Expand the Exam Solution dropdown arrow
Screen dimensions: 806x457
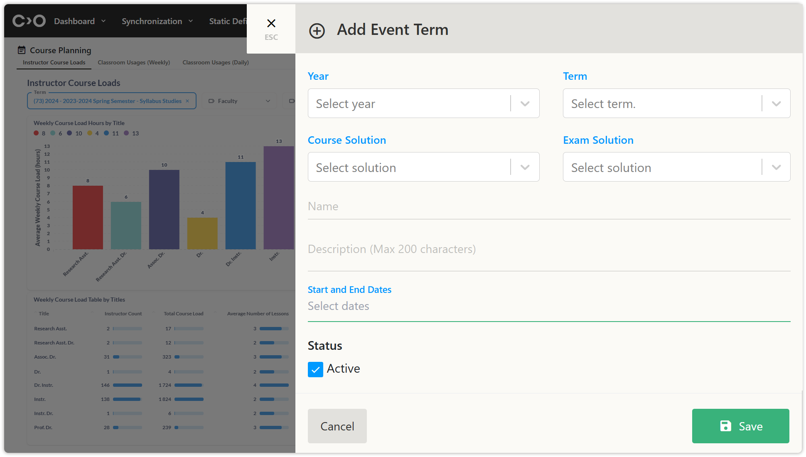[x=776, y=167]
